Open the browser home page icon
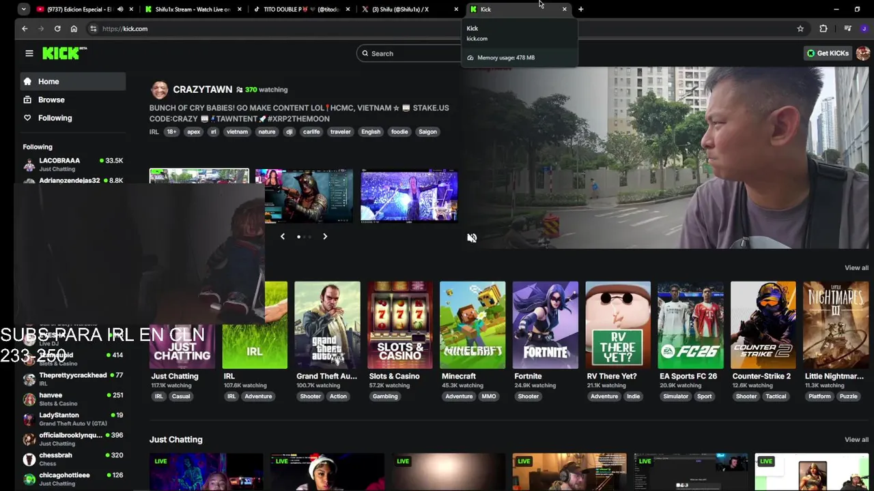The width and height of the screenshot is (874, 491). coord(74,29)
